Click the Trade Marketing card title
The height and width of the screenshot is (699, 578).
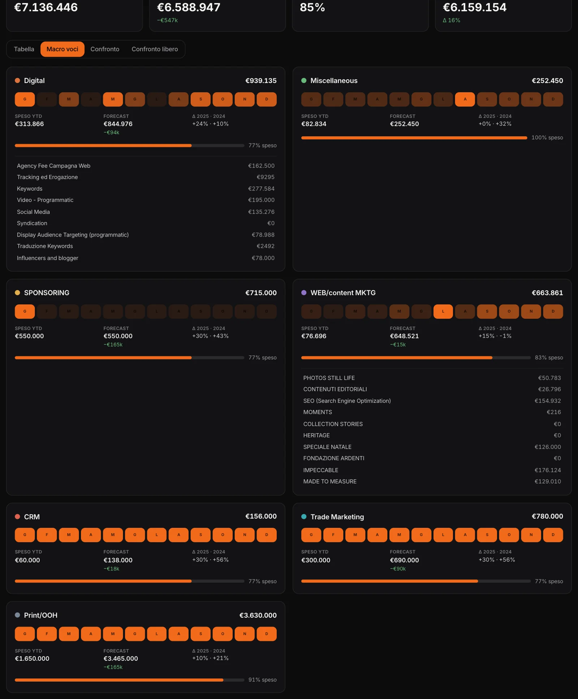point(337,517)
